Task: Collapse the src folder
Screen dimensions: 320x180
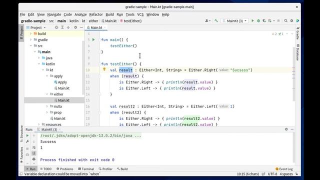Action: coord(31,45)
